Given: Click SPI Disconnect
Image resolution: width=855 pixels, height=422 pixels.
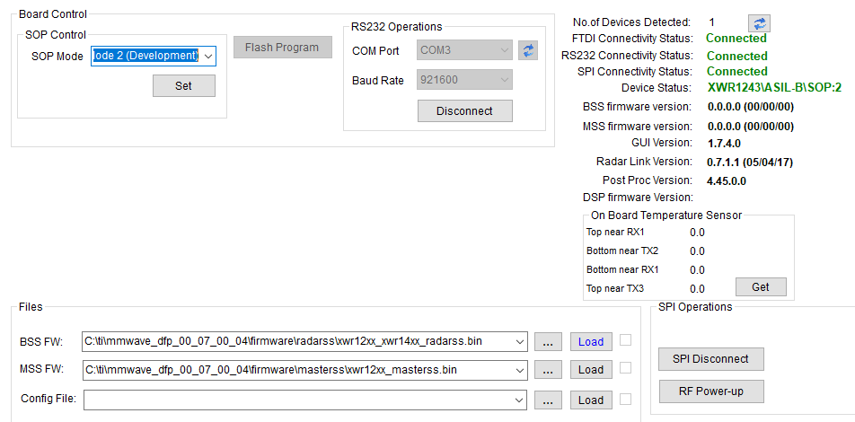Looking at the screenshot, I should (x=710, y=359).
